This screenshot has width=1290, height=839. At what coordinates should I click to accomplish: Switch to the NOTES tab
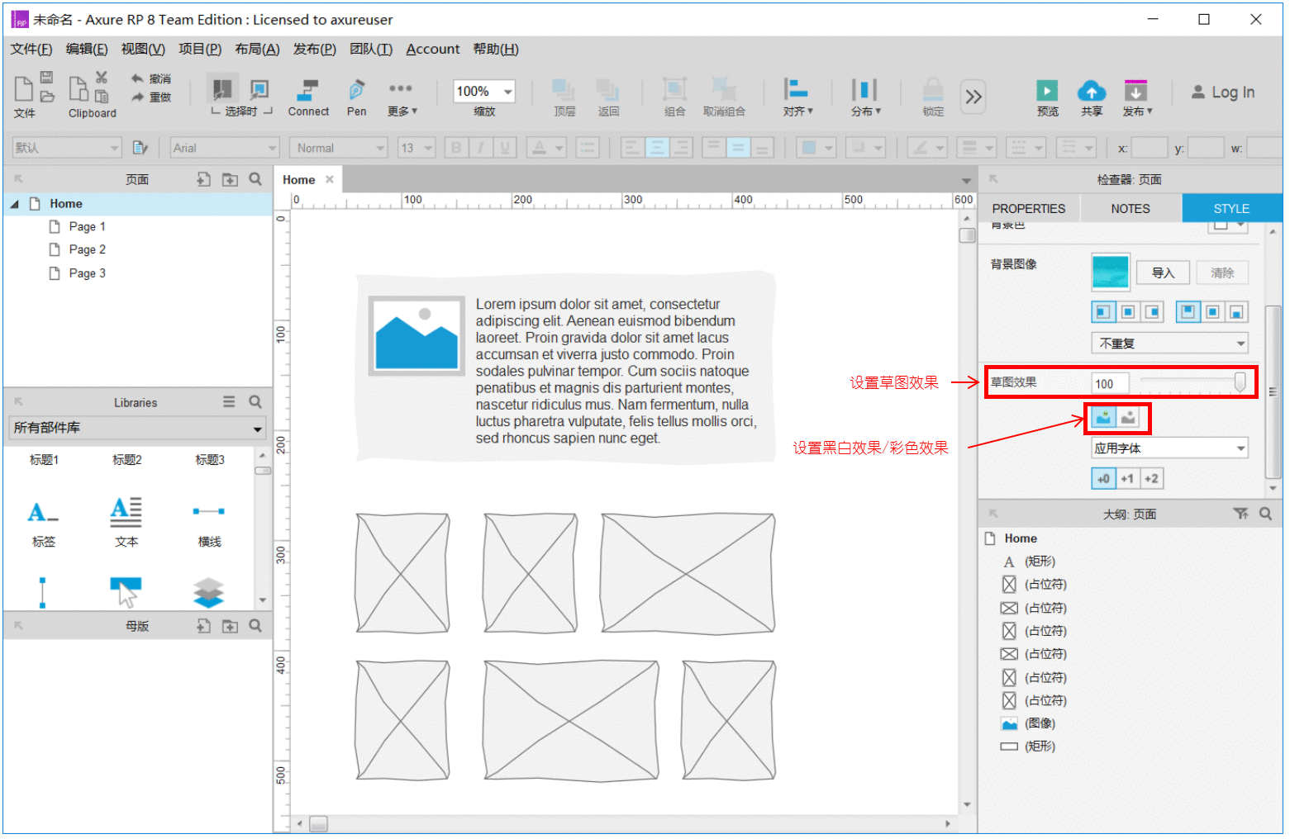(1131, 208)
